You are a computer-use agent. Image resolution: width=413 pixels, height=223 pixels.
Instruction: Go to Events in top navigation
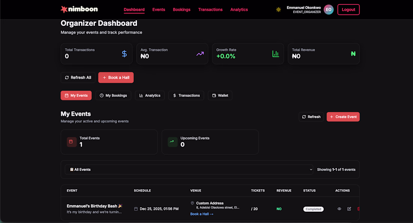(158, 9)
